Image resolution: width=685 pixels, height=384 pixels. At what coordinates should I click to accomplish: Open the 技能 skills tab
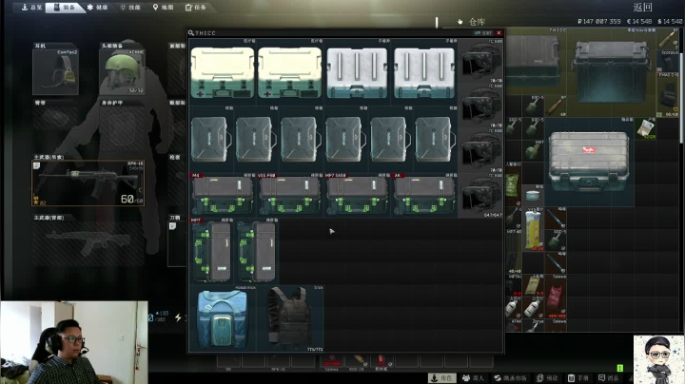[130, 8]
